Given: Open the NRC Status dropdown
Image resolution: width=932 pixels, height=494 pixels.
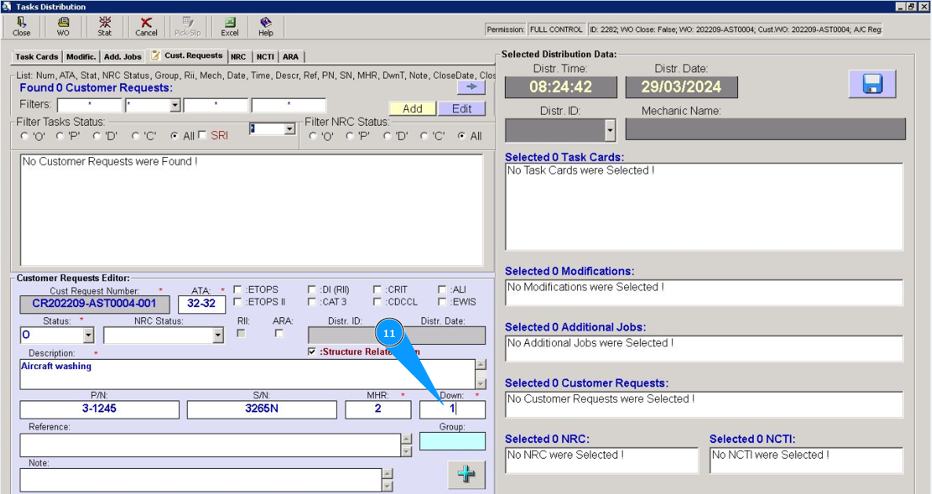Looking at the screenshot, I should point(217,335).
